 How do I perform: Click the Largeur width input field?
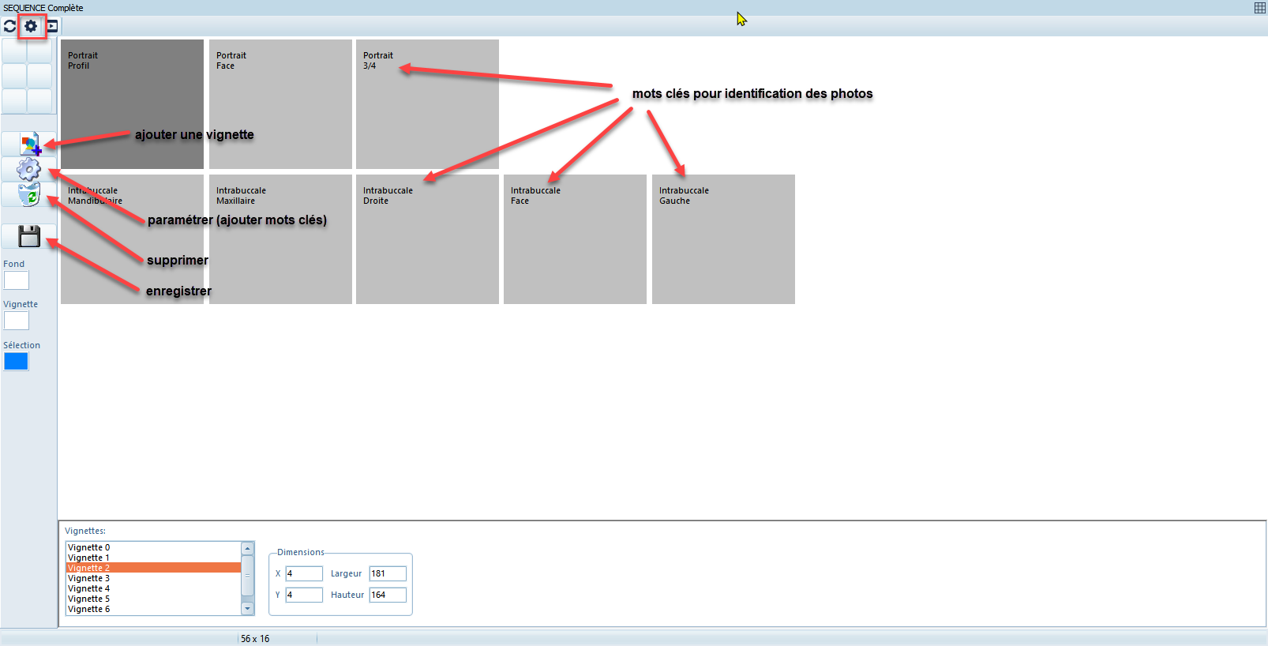388,573
